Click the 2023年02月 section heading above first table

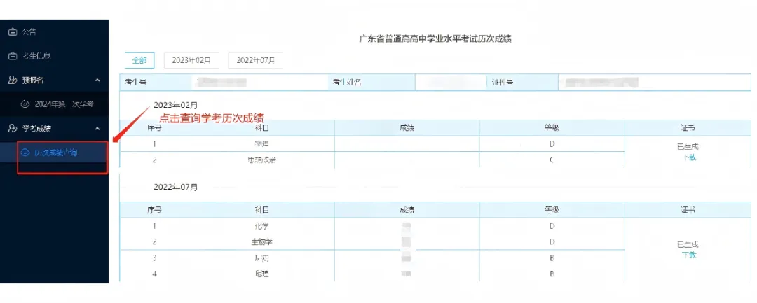[x=176, y=105]
